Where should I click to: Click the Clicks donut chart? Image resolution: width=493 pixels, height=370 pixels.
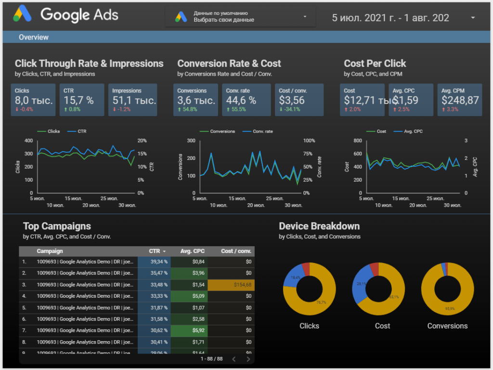click(x=309, y=289)
